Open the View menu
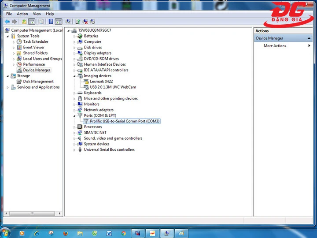Viewport: 317px width, 238px height. point(37,14)
